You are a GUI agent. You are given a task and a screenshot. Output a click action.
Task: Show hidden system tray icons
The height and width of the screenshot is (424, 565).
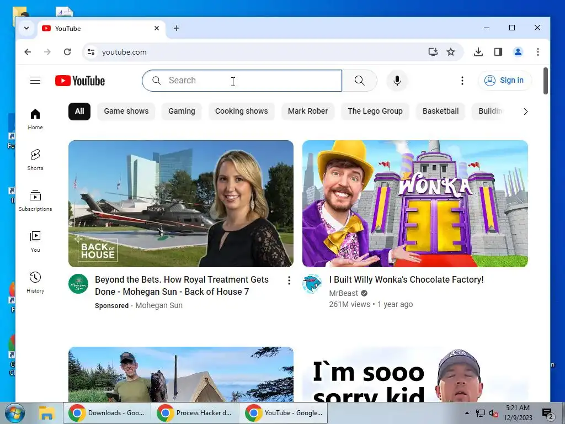467,413
